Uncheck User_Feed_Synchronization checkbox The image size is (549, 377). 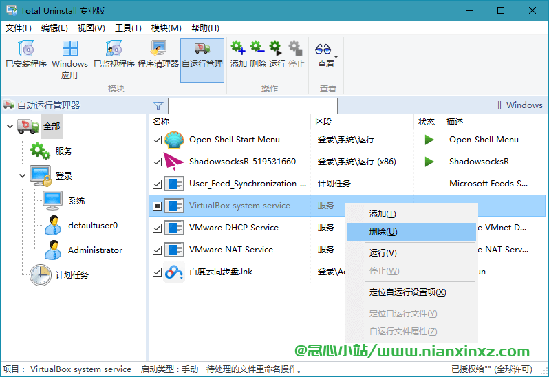[158, 184]
